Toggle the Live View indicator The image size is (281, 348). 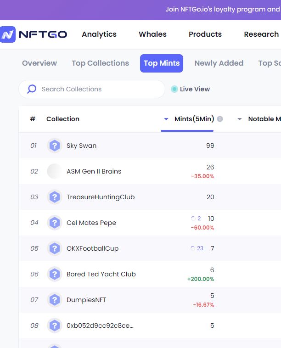pos(174,89)
